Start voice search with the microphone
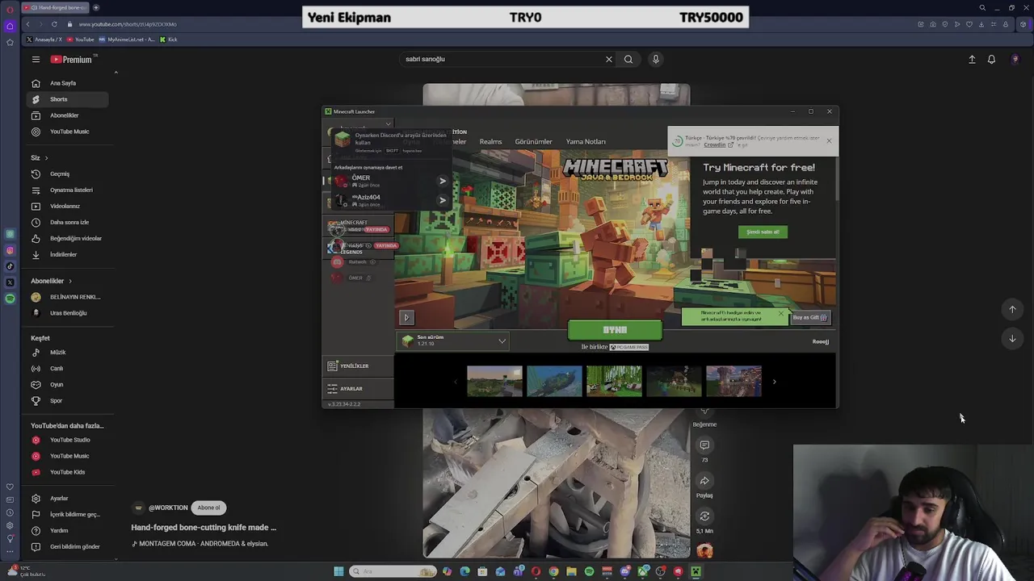Viewport: 1034px width, 581px height. 656,59
